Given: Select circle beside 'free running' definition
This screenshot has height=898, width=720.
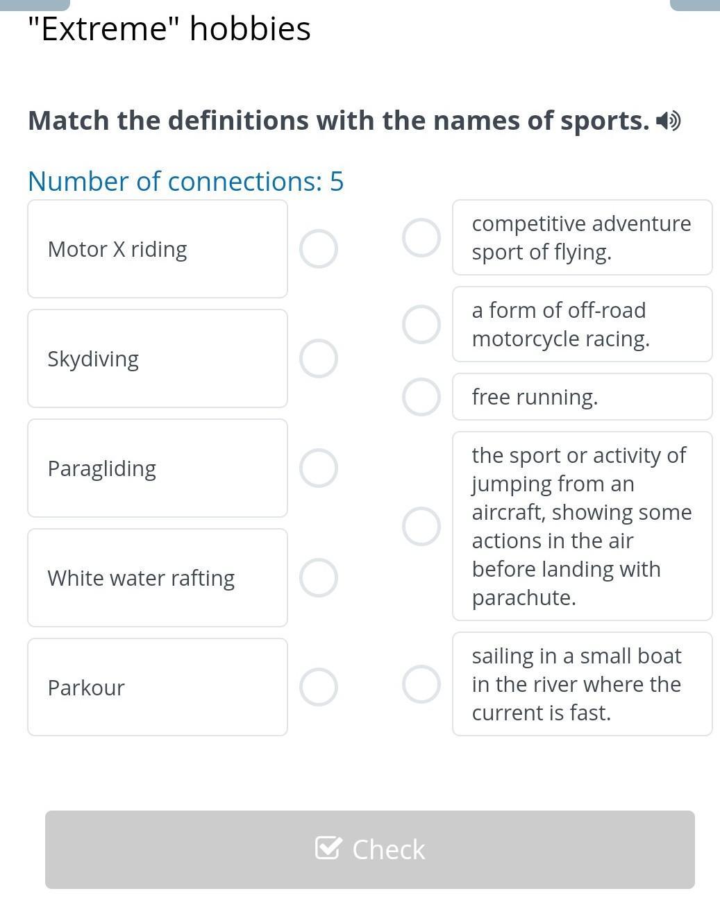Looking at the screenshot, I should [x=421, y=397].
